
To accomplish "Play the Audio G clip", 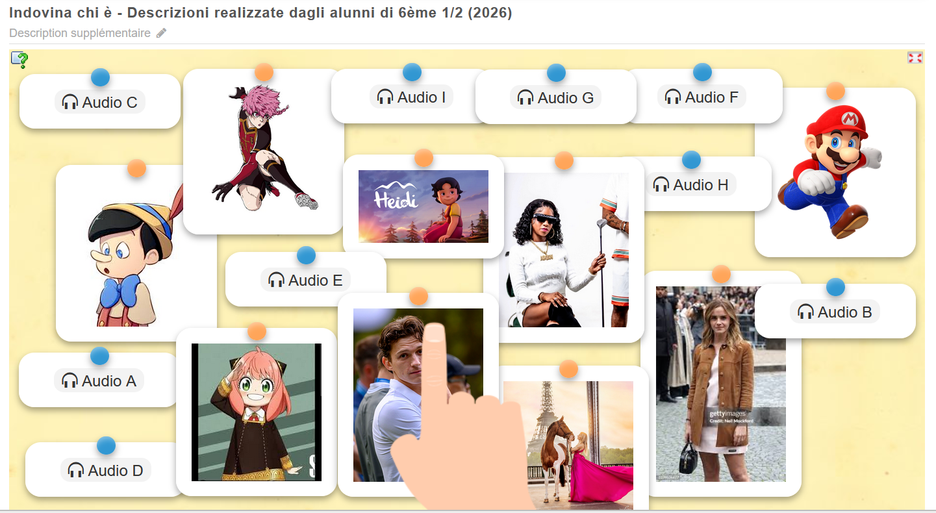I will coord(556,98).
